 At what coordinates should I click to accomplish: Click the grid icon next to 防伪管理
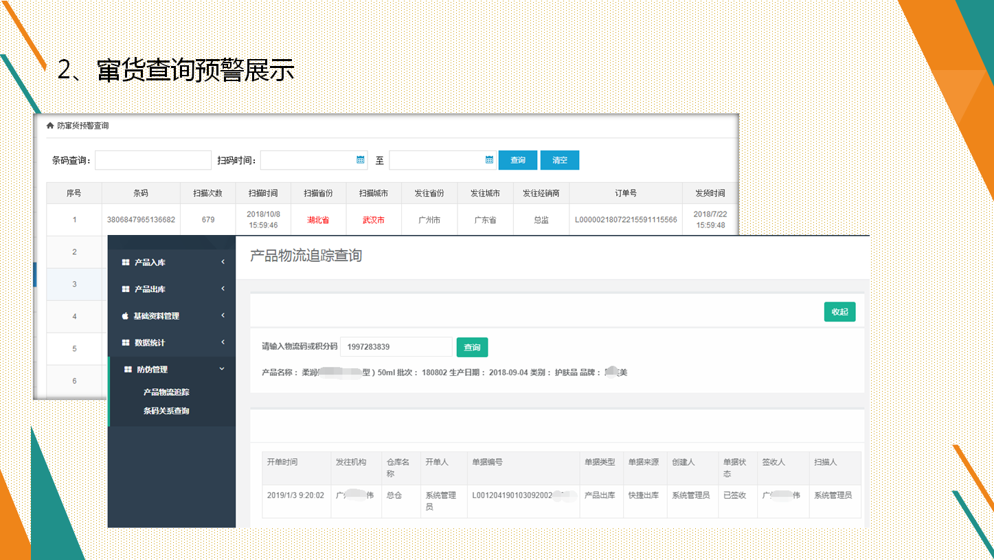[127, 370]
